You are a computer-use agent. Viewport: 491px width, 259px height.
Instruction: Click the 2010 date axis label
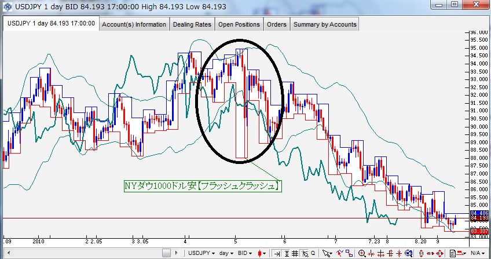click(38, 242)
